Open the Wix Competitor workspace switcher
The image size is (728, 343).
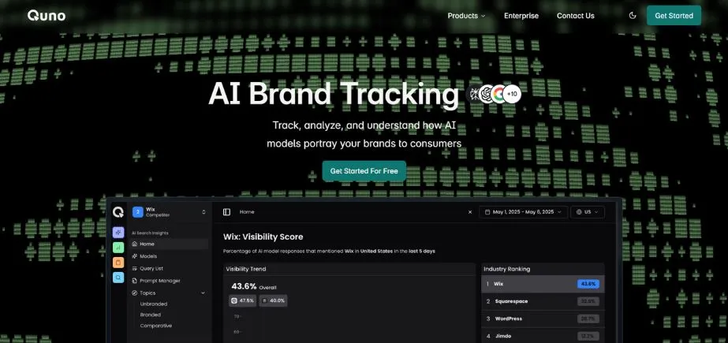[169, 212]
